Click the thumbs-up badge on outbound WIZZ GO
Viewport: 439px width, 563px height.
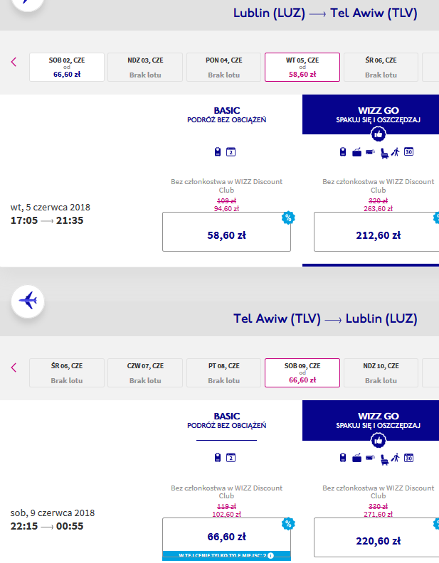[379, 134]
